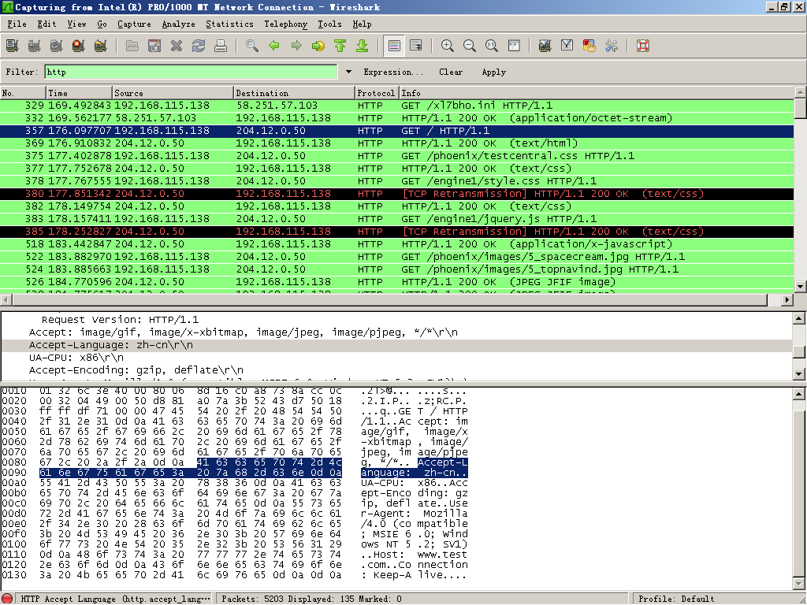Select packet 518 application/x-javascript response

(397, 244)
